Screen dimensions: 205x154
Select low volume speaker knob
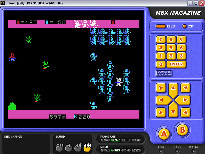pos(69,148)
